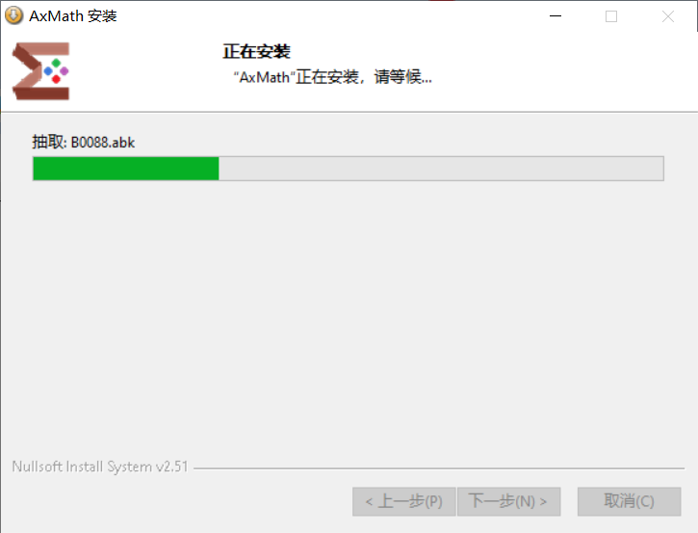698x533 pixels.
Task: Click the green filled part of progress bar
Action: (126, 169)
